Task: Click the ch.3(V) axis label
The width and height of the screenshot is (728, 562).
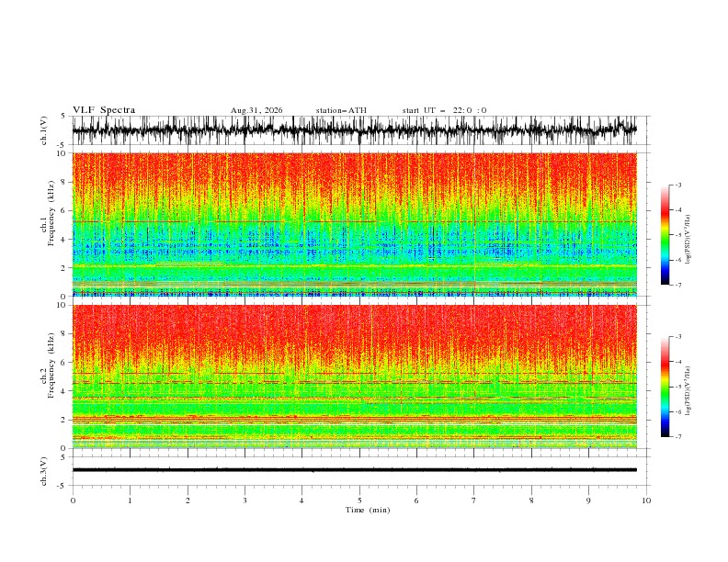Action: click(44, 471)
